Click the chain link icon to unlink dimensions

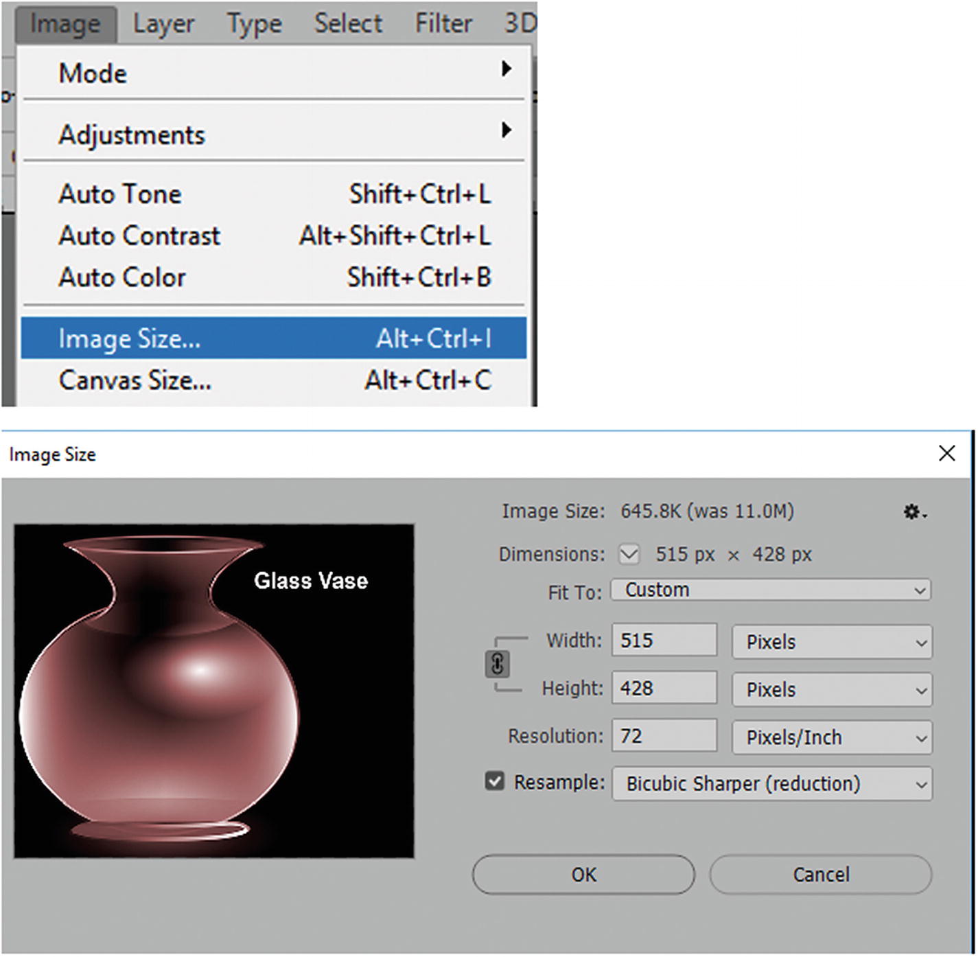tap(497, 664)
